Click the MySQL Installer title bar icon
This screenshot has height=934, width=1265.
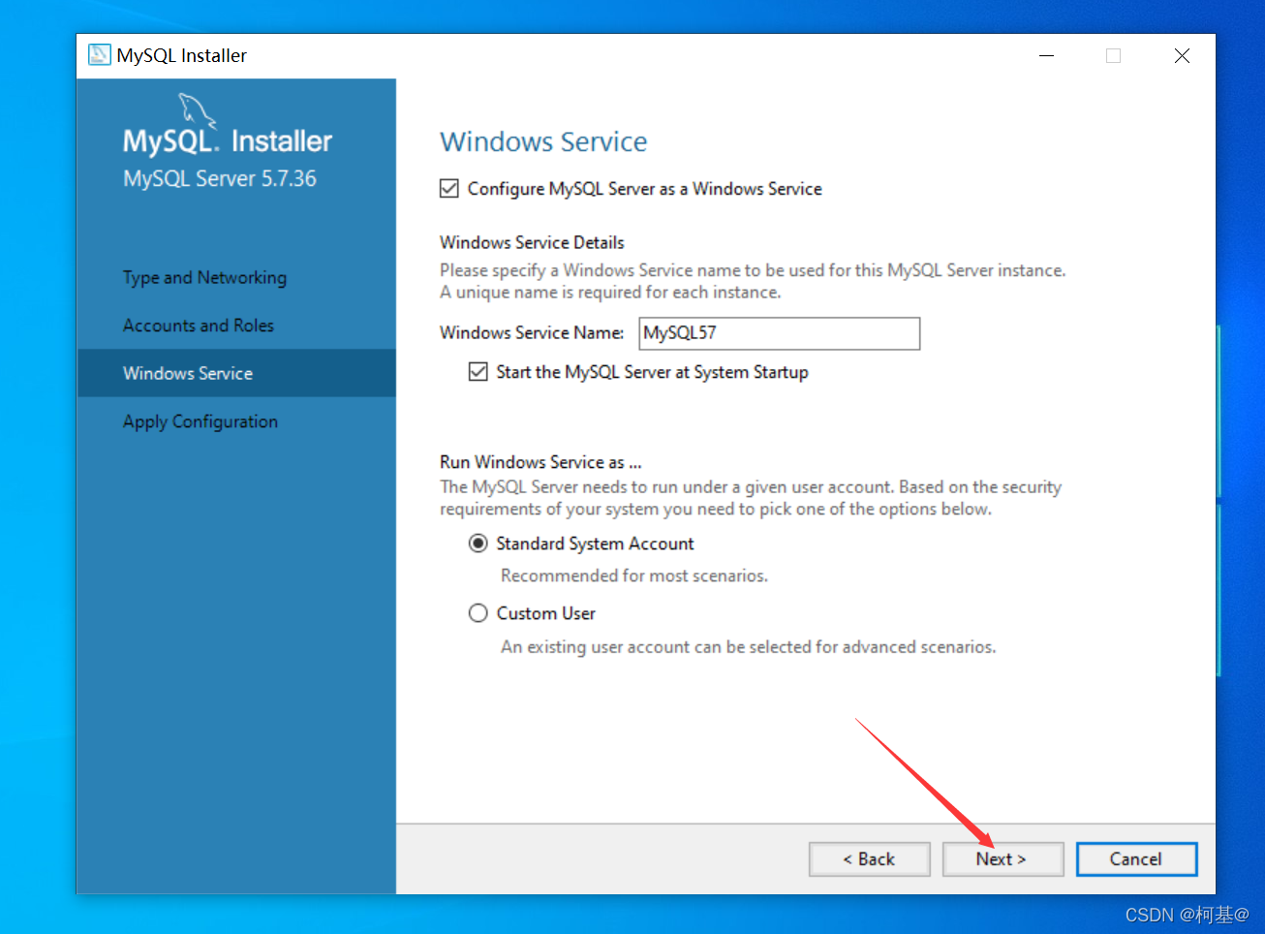(x=99, y=55)
